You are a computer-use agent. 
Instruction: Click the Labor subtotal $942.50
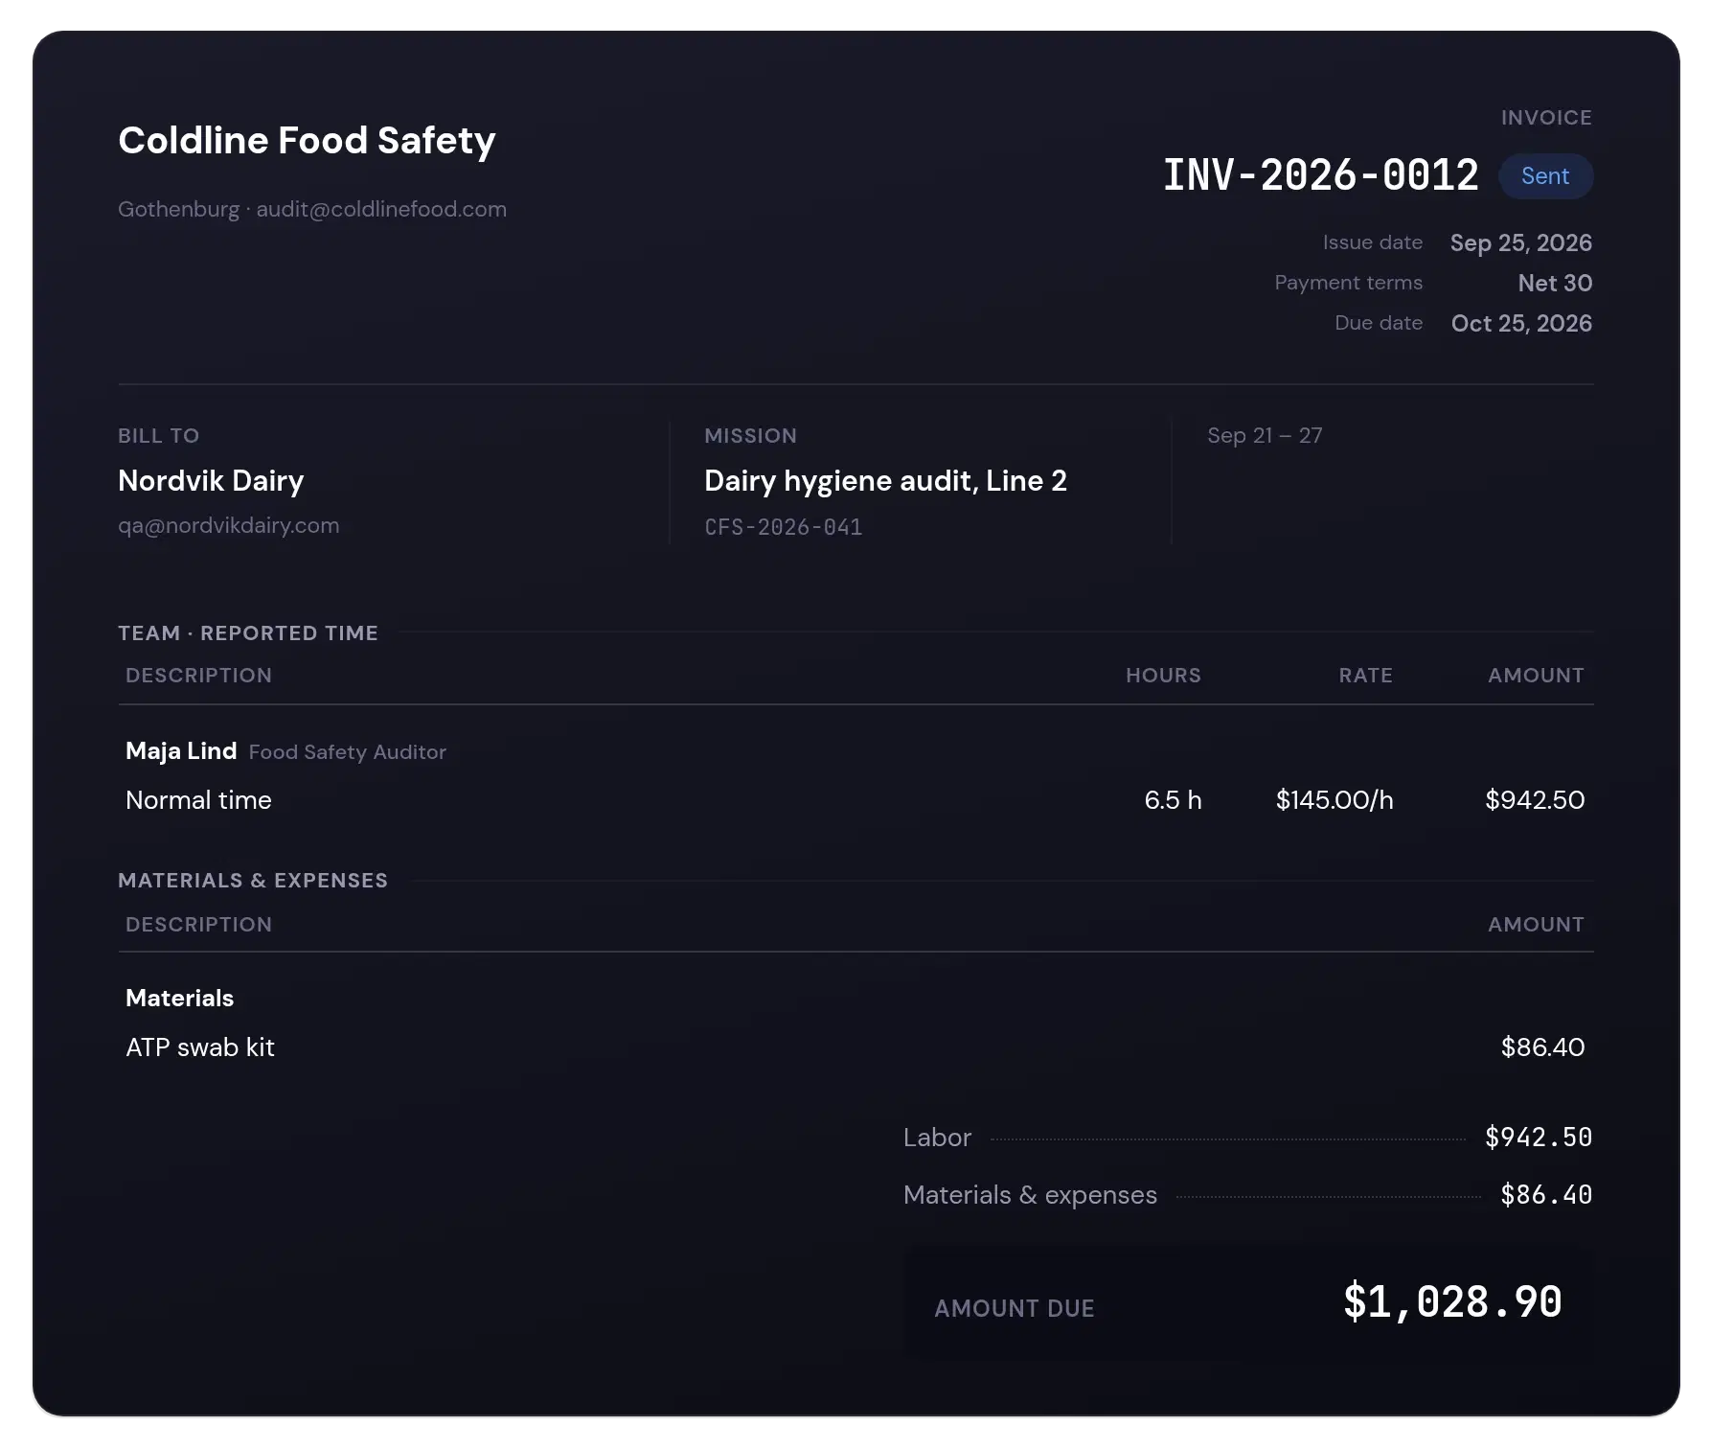1539,1138
